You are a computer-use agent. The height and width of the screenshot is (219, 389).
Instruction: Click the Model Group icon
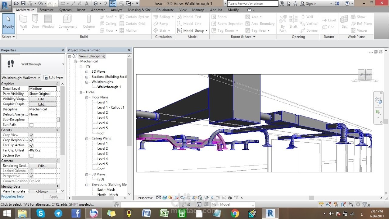tap(180, 30)
